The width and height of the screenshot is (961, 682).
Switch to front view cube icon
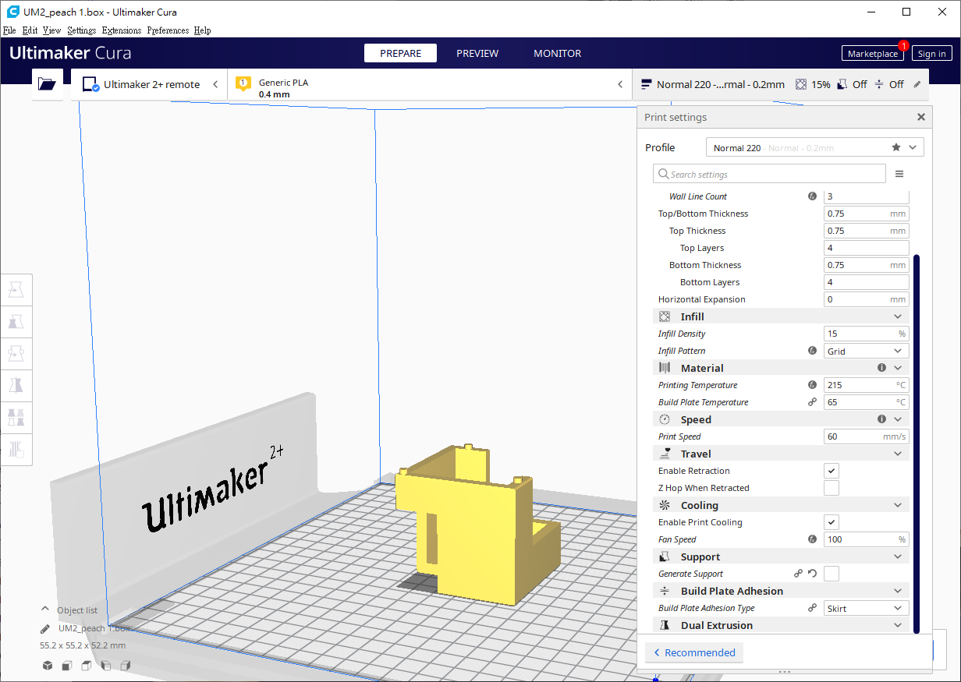click(67, 666)
